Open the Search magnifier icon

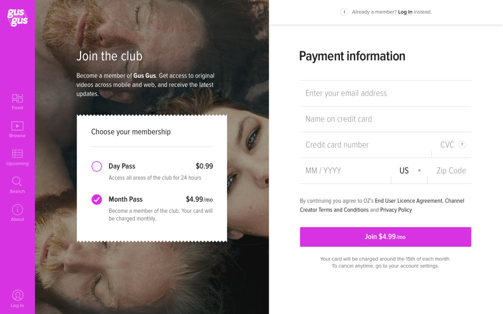pos(17,182)
